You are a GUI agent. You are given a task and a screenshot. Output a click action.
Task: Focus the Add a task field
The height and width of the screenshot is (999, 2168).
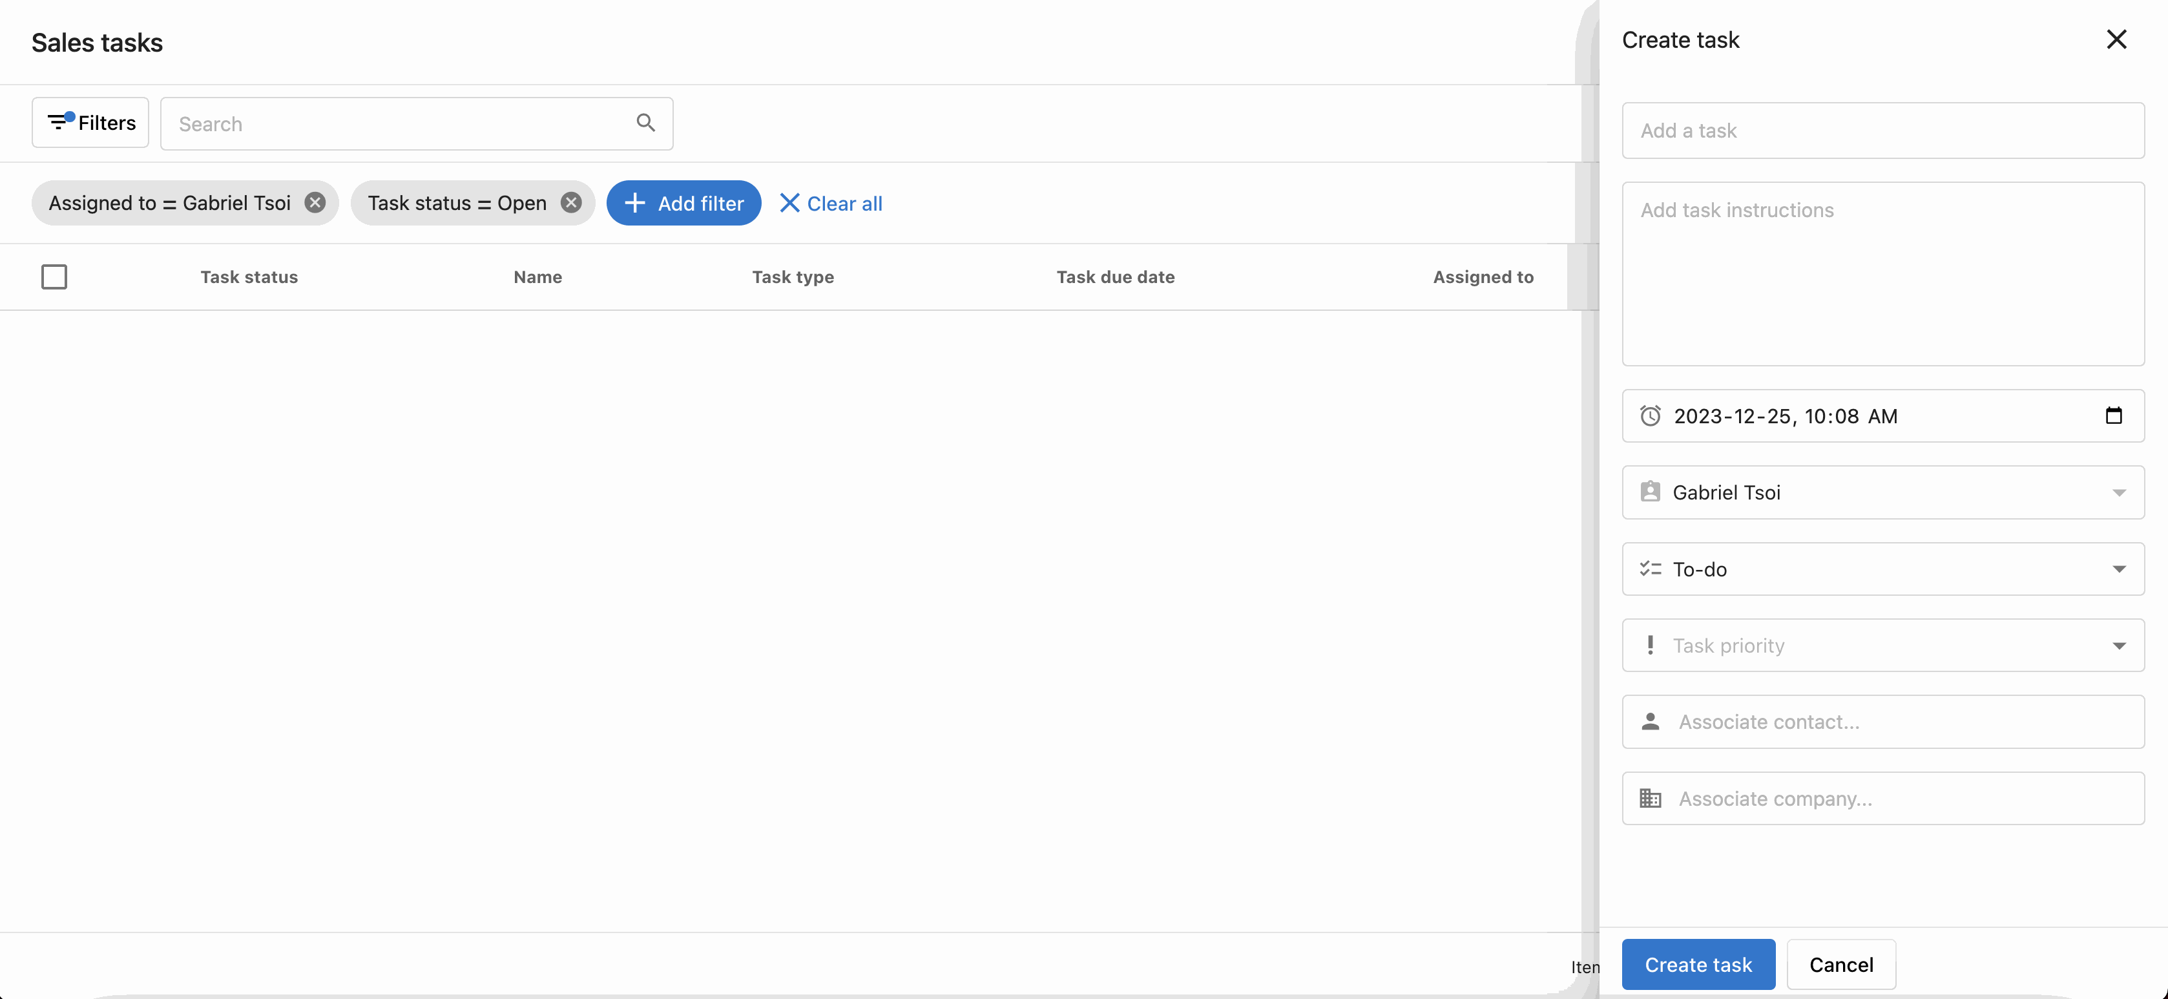click(x=1882, y=131)
